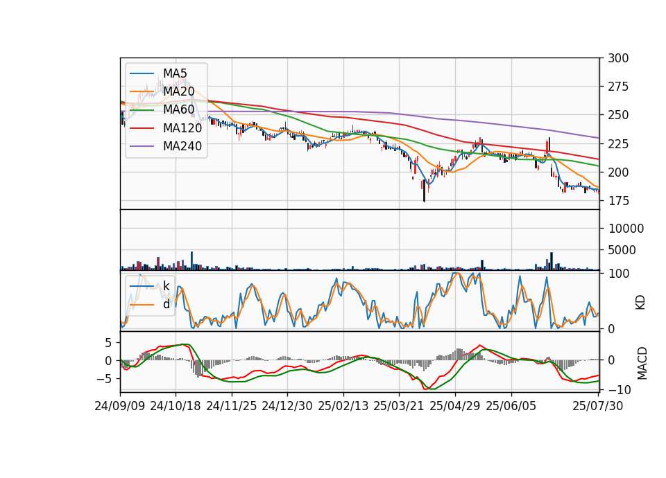Click the 24/11/25 date label

[232, 406]
